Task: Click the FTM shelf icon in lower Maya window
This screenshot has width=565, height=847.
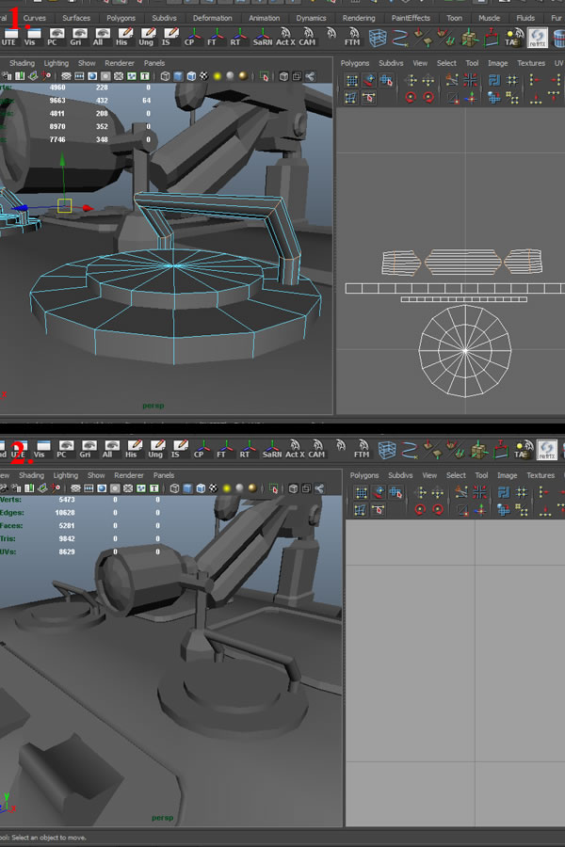Action: click(362, 449)
